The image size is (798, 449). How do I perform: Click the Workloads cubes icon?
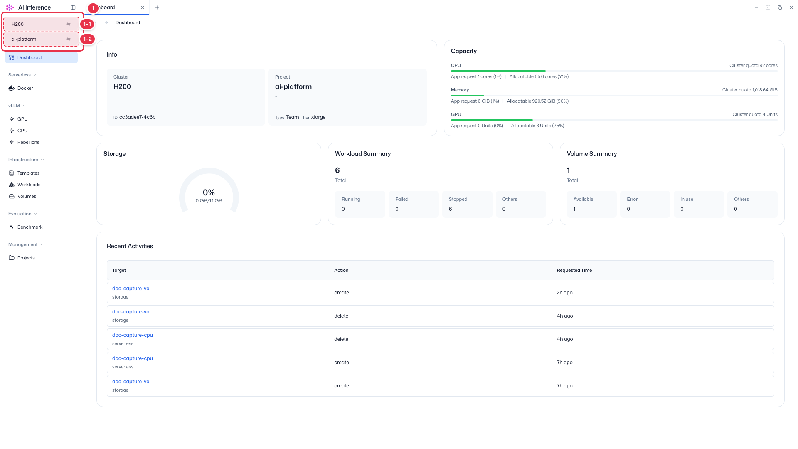click(x=12, y=185)
